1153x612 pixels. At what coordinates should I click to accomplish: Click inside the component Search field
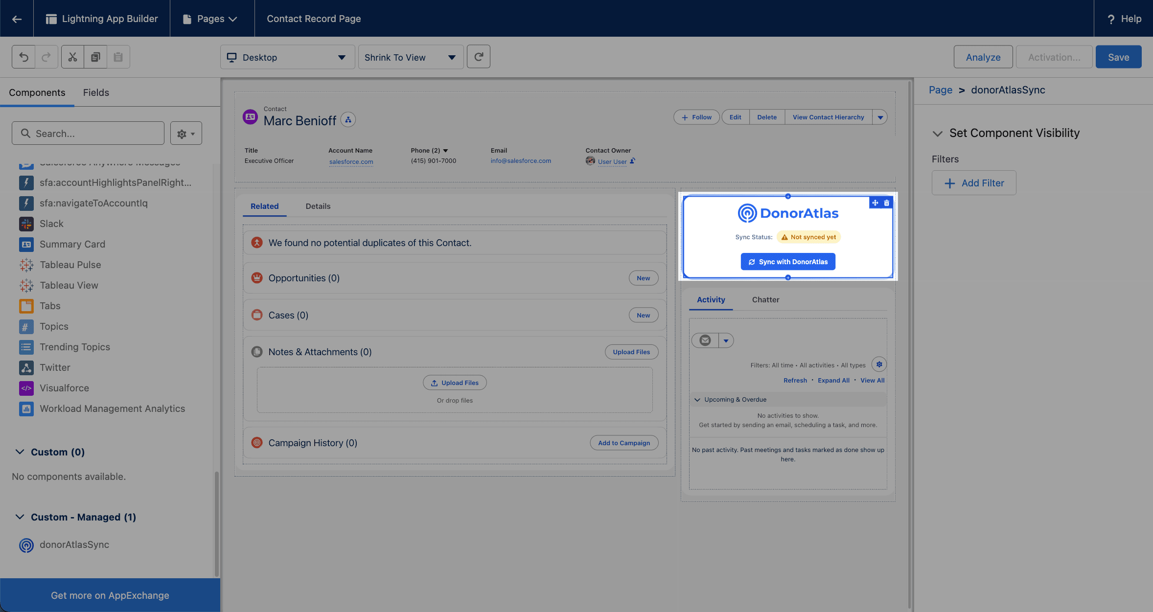coord(88,133)
